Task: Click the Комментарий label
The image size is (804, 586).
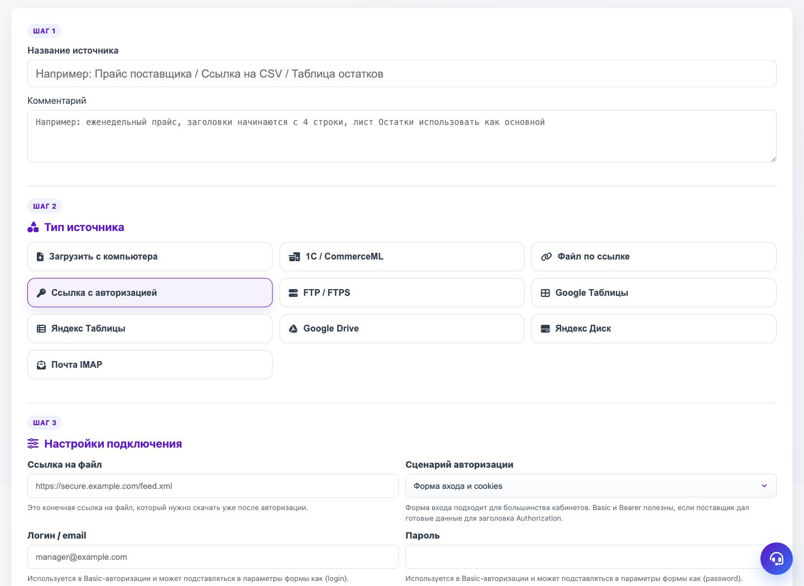Action: tap(57, 101)
